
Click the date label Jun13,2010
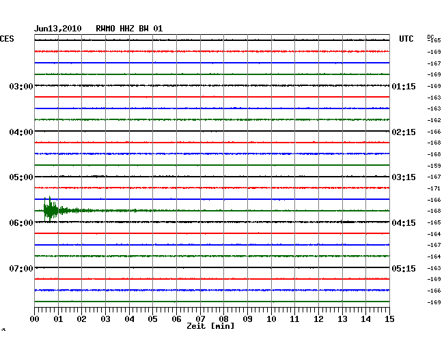coord(58,29)
